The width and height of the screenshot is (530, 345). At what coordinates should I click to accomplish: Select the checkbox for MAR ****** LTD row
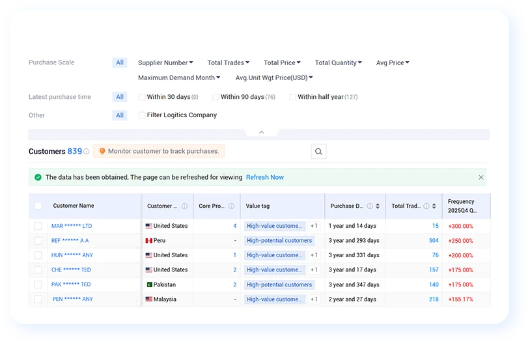coord(38,226)
